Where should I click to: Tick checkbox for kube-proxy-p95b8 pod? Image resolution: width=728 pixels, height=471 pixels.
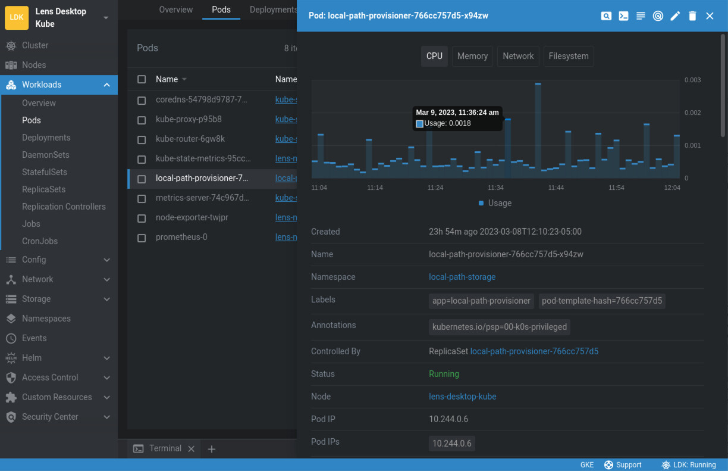tap(142, 120)
